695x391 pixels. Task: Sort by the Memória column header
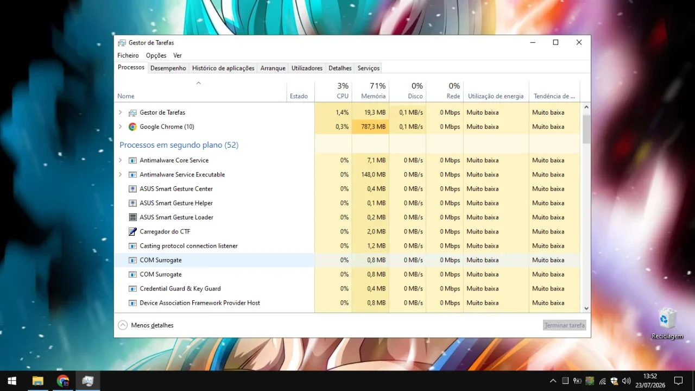click(370, 91)
